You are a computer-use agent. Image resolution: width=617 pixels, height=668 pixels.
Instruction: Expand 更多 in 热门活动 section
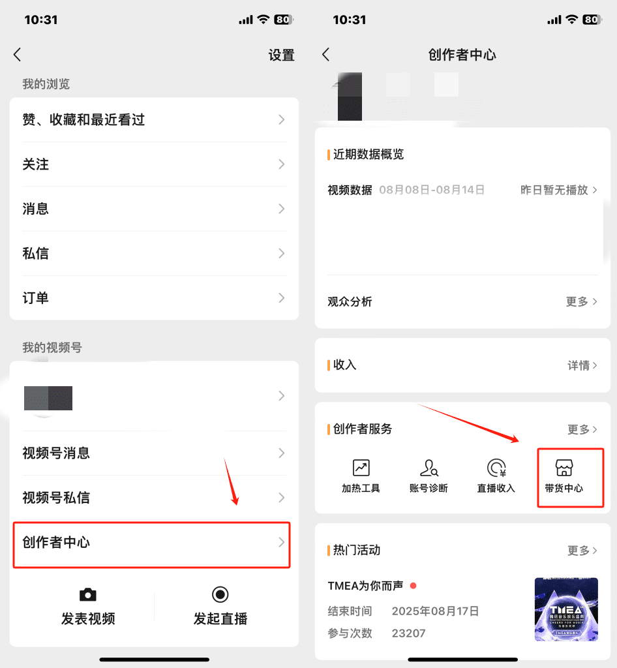(x=582, y=551)
